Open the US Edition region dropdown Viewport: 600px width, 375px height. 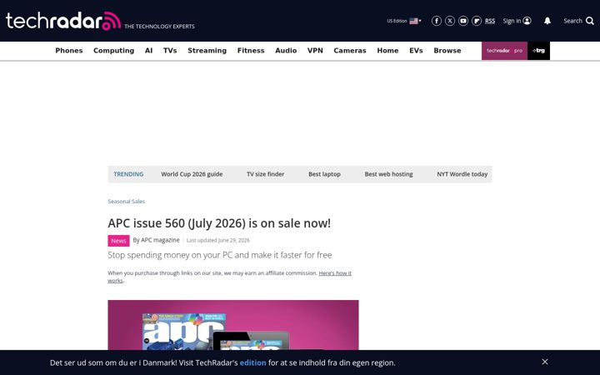404,21
